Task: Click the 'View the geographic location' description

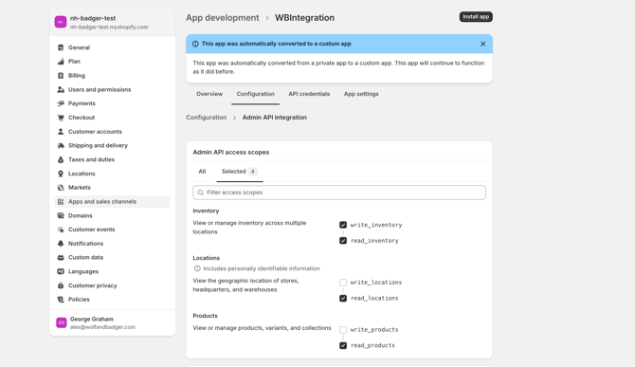Action: [245, 285]
